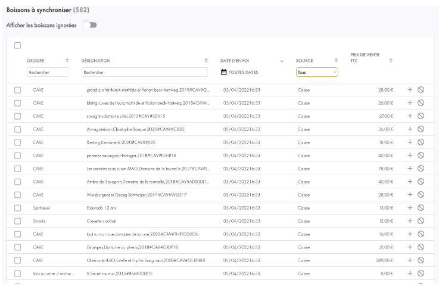
Task: Add the Eldorado 12 ans drink
Action: 410,208
